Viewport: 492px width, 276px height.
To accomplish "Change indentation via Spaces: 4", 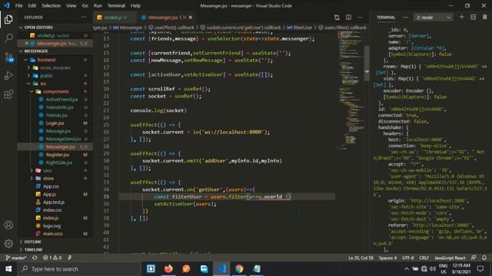I will 387,258.
